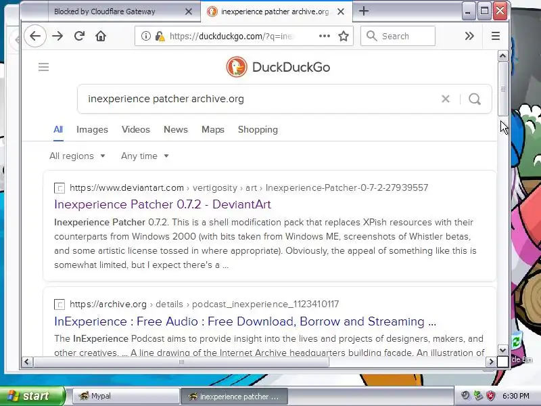Switch to News results

[x=176, y=129]
